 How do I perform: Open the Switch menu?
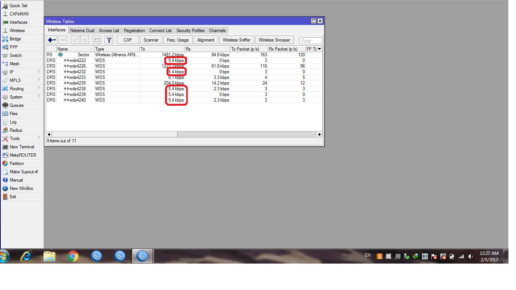tap(15, 56)
